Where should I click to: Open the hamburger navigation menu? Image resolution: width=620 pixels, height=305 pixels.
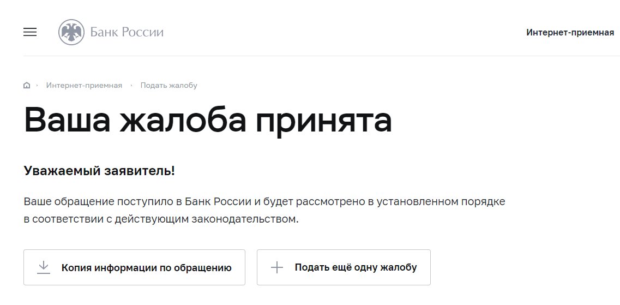30,32
